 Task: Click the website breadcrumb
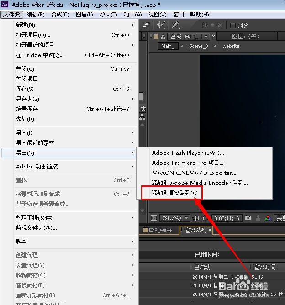tap(231, 46)
